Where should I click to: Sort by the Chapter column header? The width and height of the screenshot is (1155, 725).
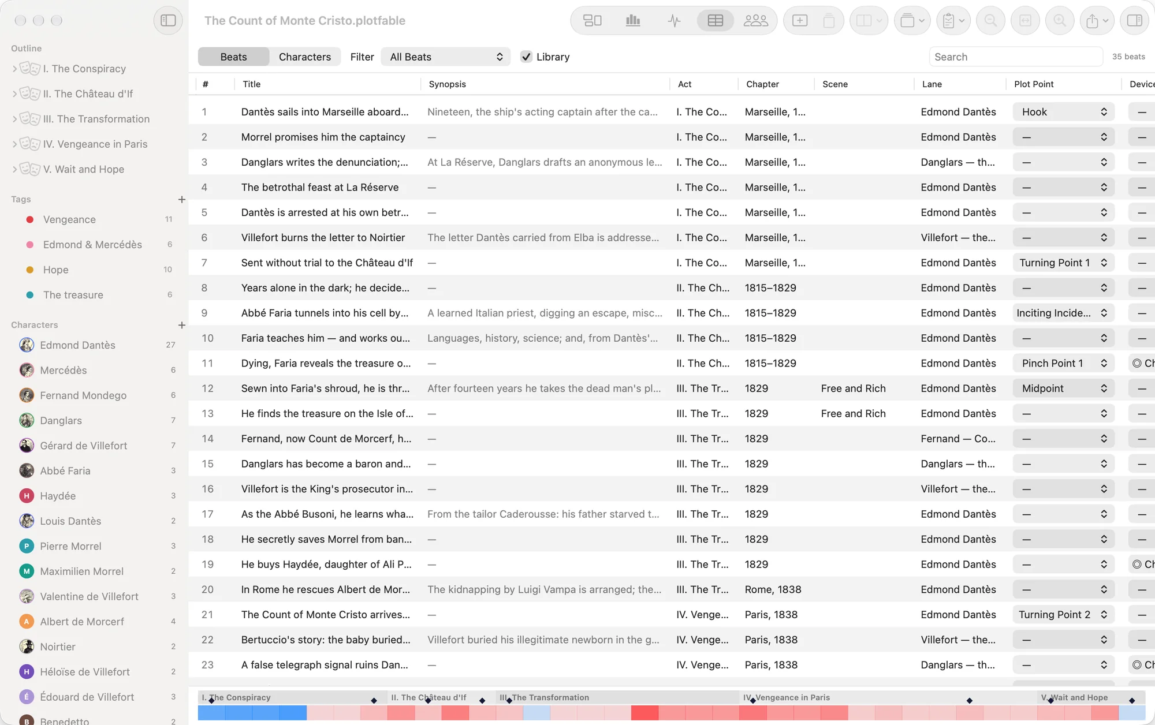point(762,84)
